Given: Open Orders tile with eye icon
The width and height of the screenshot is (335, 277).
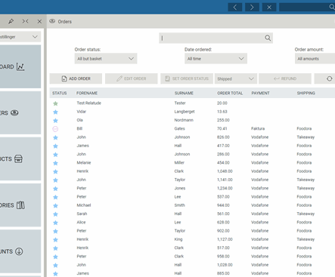Looking at the screenshot, I should coord(20,112).
